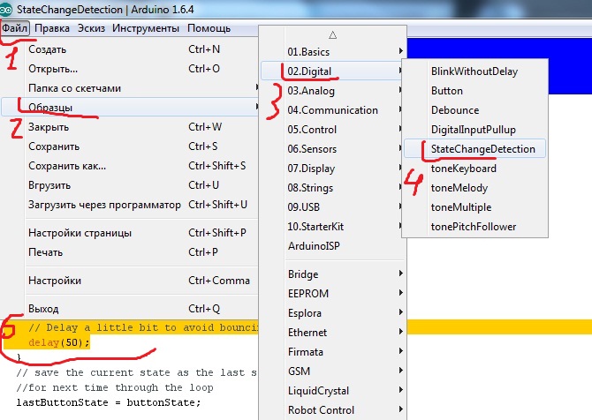Open the tonePitchFollower example
This screenshot has height=420, width=592.
[473, 227]
